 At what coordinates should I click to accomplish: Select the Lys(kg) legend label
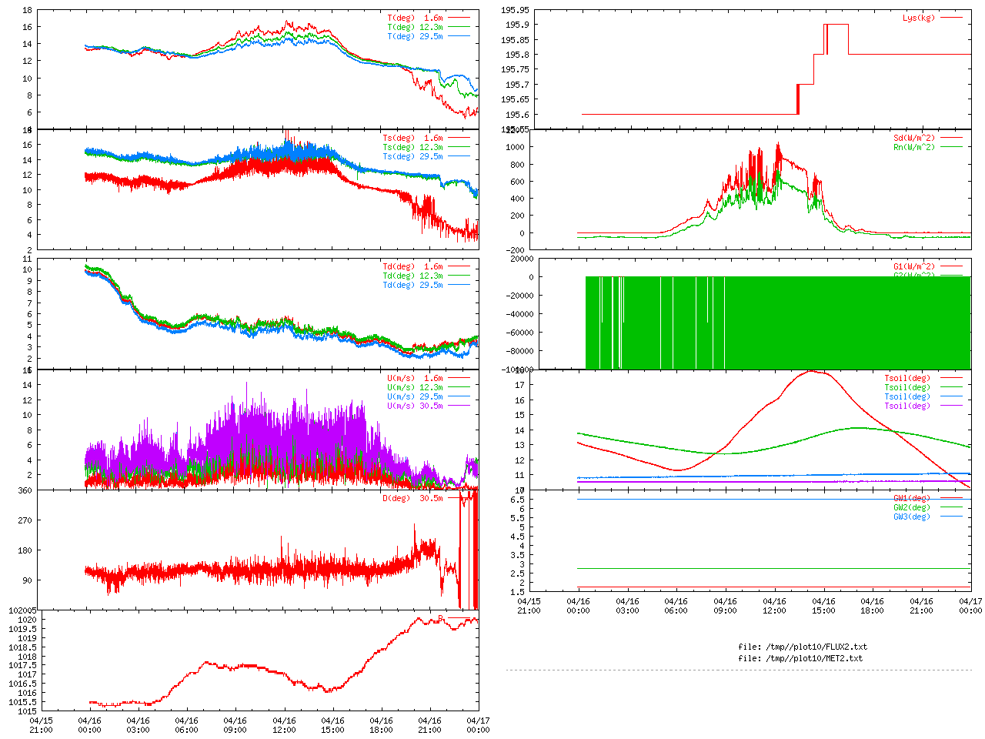918,18
